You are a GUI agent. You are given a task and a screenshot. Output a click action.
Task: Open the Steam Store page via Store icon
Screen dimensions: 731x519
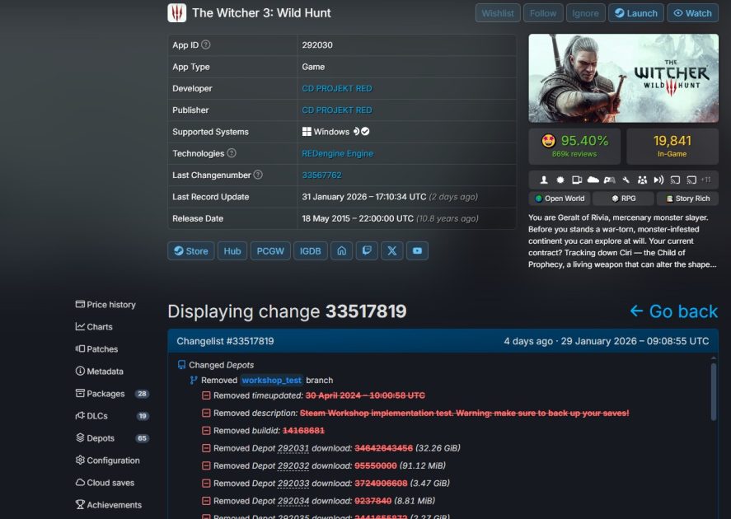[x=190, y=250]
